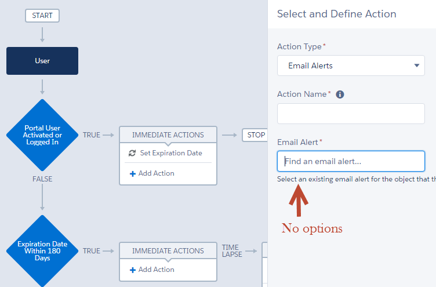Open the Expiration Date Within 180 Days criteria
The image size is (436, 287).
[42, 251]
